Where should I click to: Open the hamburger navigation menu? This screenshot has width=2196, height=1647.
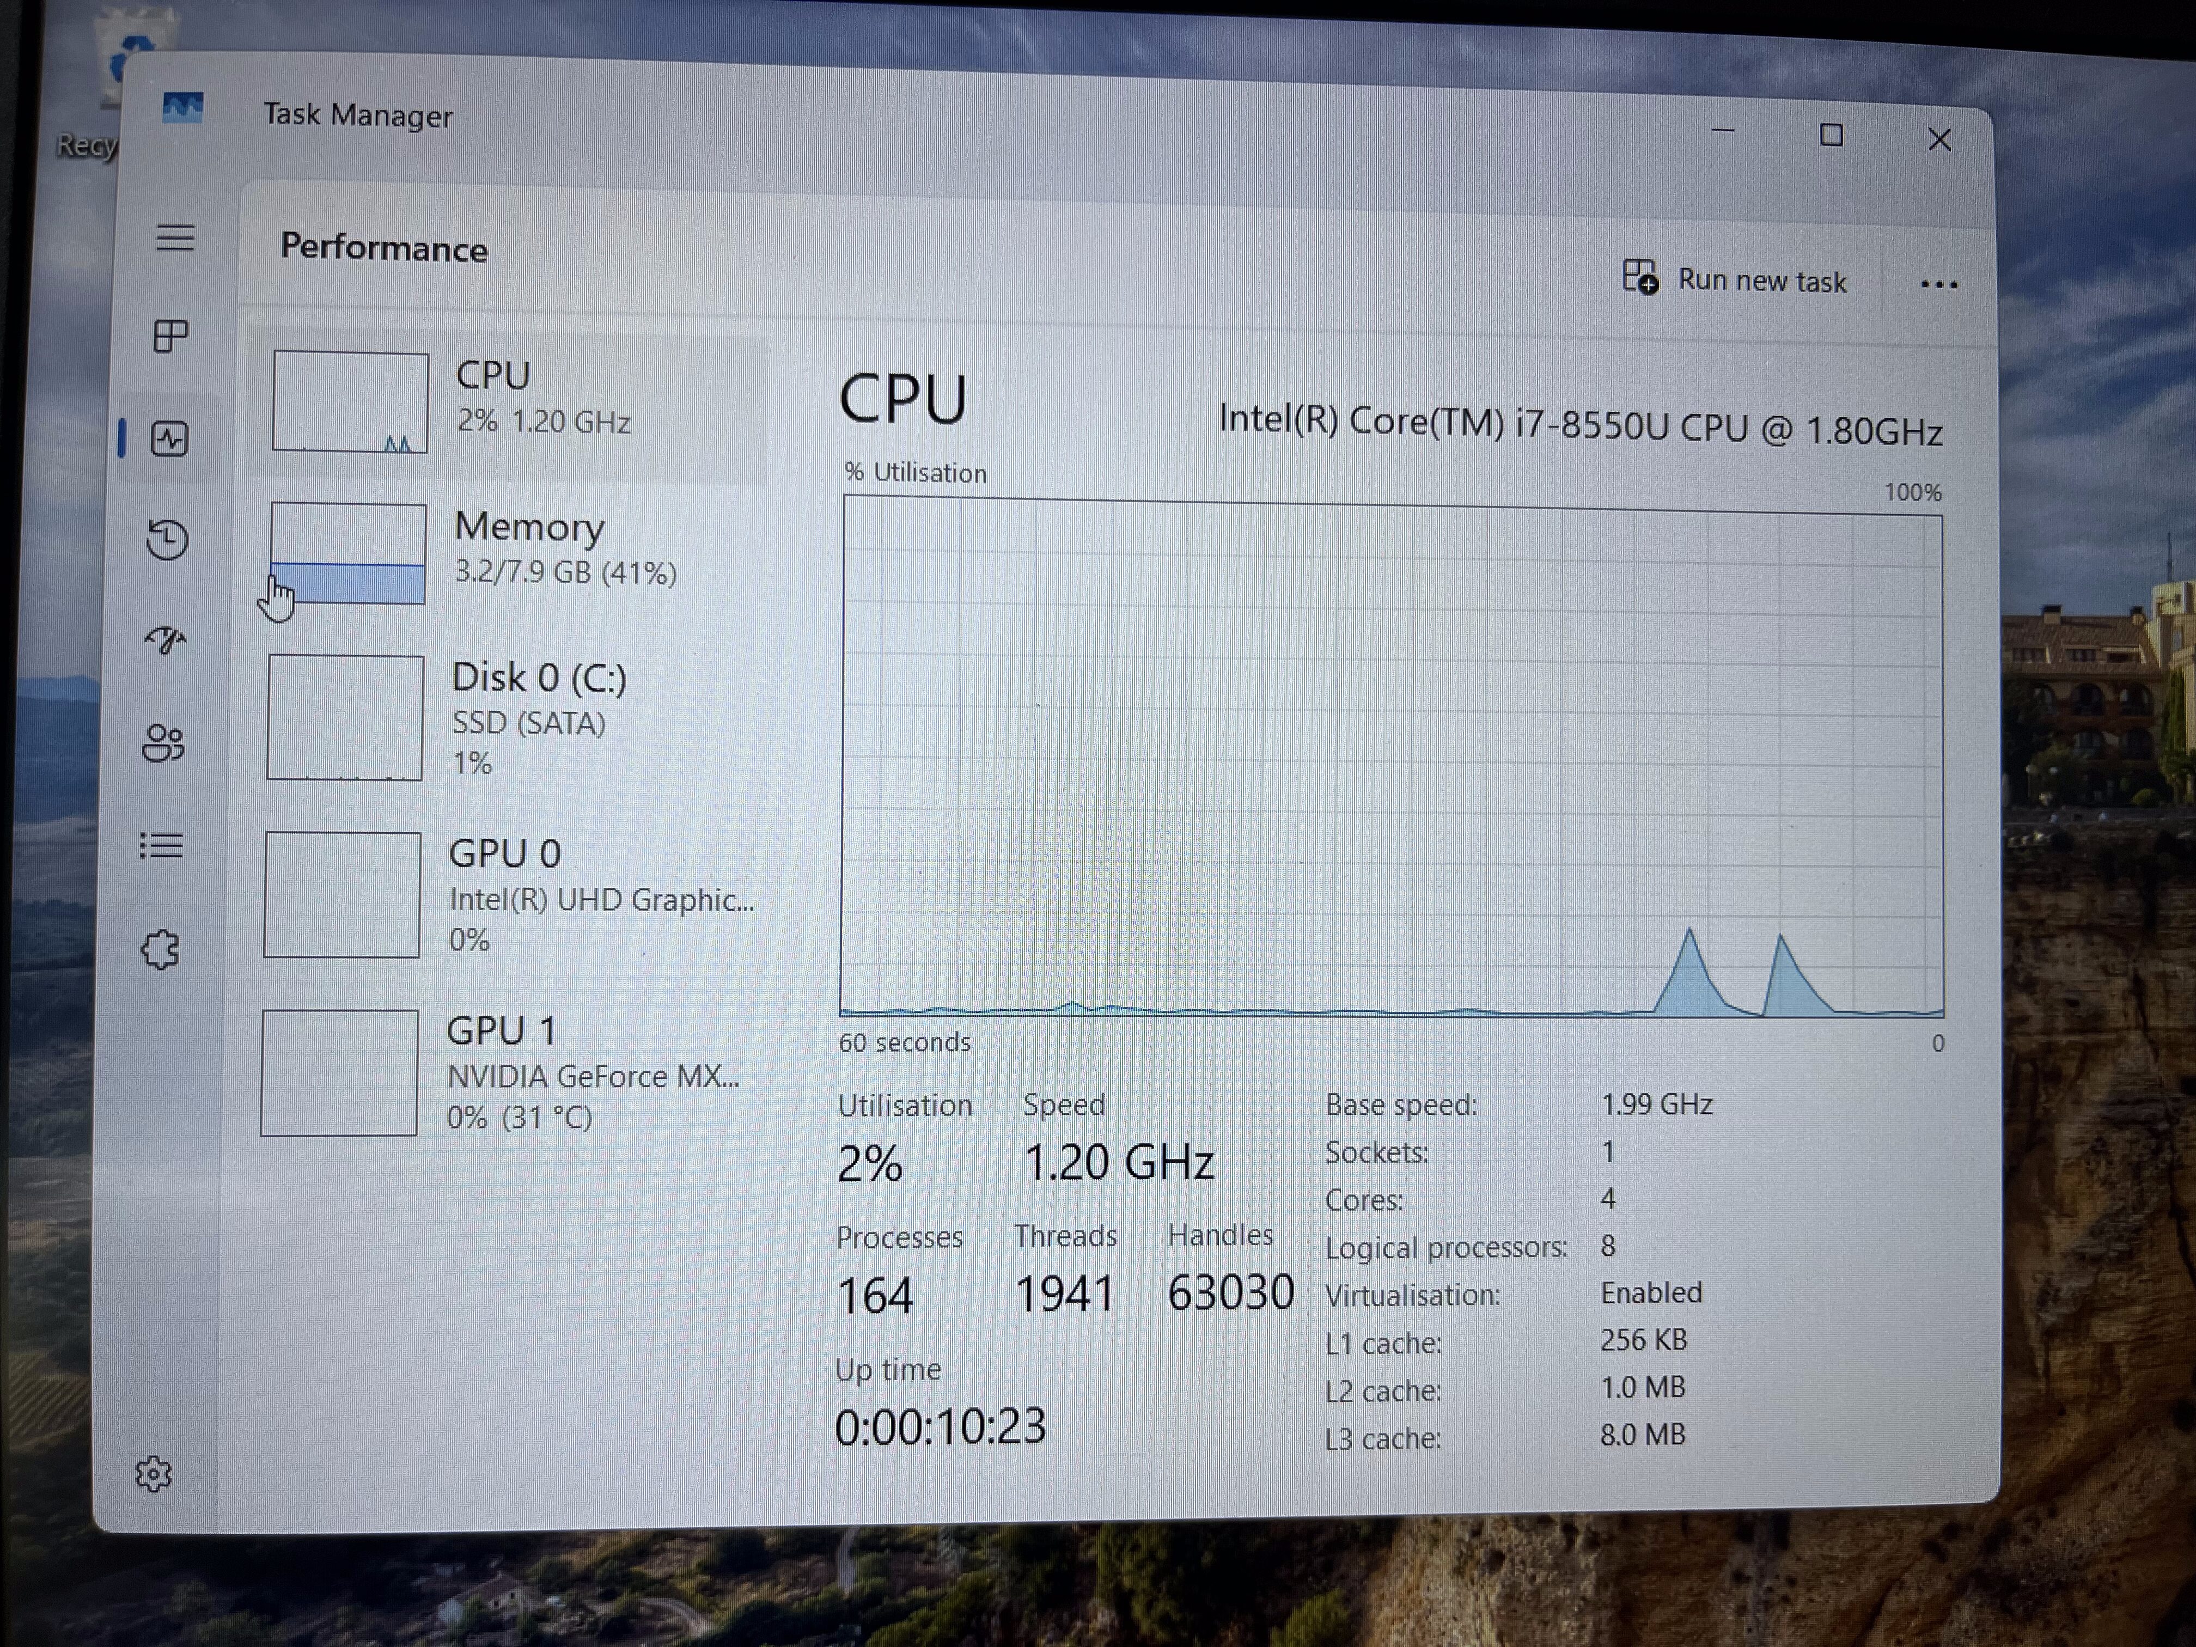coord(176,238)
